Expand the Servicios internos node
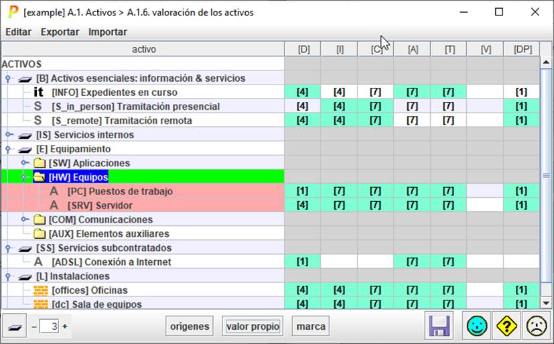The height and width of the screenshot is (344, 554). tap(9, 135)
